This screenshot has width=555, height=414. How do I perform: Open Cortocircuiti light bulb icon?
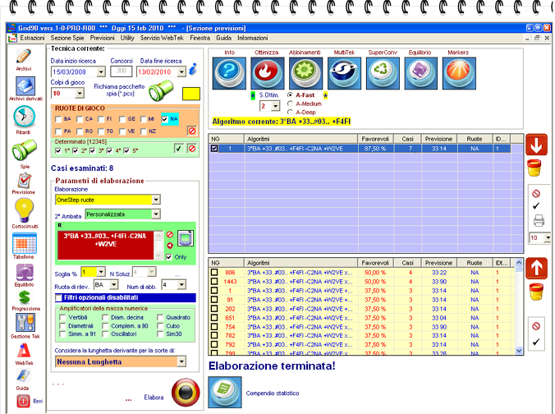tap(24, 210)
